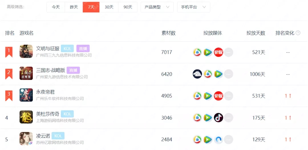308x150 pixels.
Task: Click the Tencent Video icon in 永夜帝君 row
Action: tap(208, 96)
